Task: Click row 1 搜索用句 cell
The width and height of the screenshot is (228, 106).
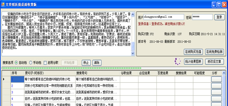Action: [x=98, y=79]
